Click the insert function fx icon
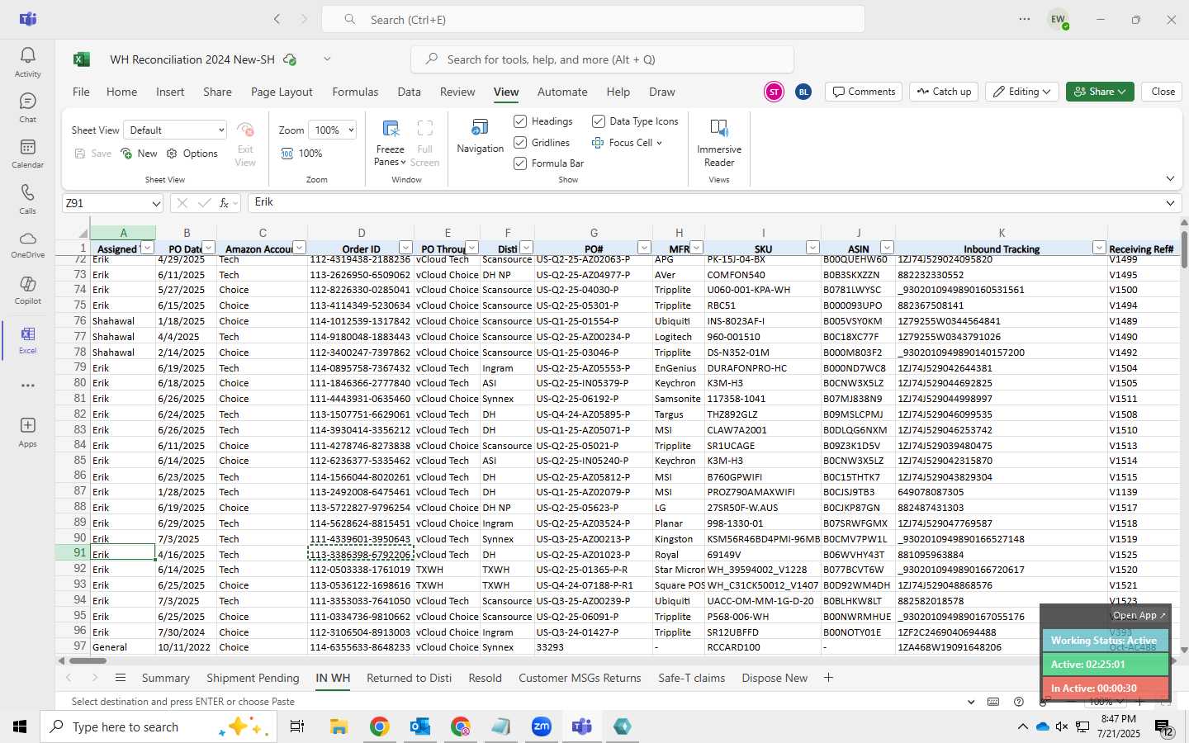Viewport: 1189px width, 743px height. [224, 203]
